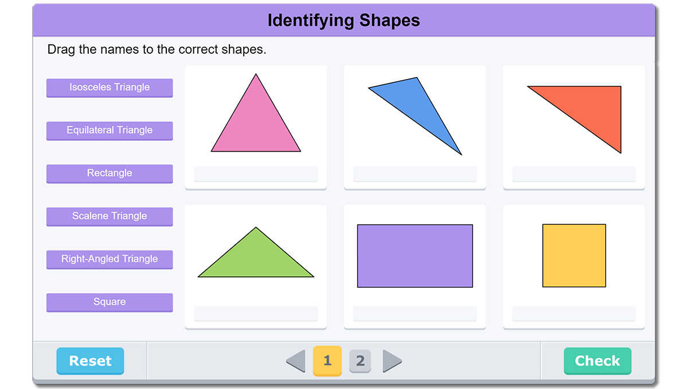Select the Equilateral Triangle name label
The width and height of the screenshot is (688, 389).
click(110, 130)
